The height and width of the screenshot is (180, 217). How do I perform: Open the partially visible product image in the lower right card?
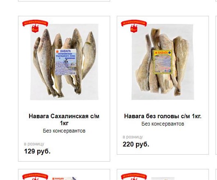[x=163, y=179]
